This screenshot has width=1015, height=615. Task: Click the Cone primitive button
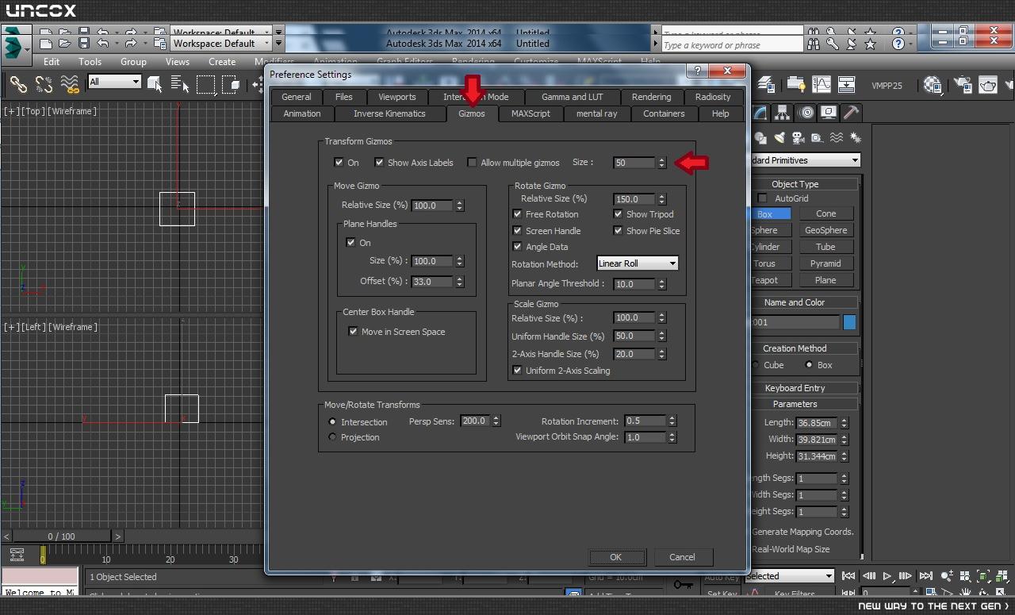[825, 213]
